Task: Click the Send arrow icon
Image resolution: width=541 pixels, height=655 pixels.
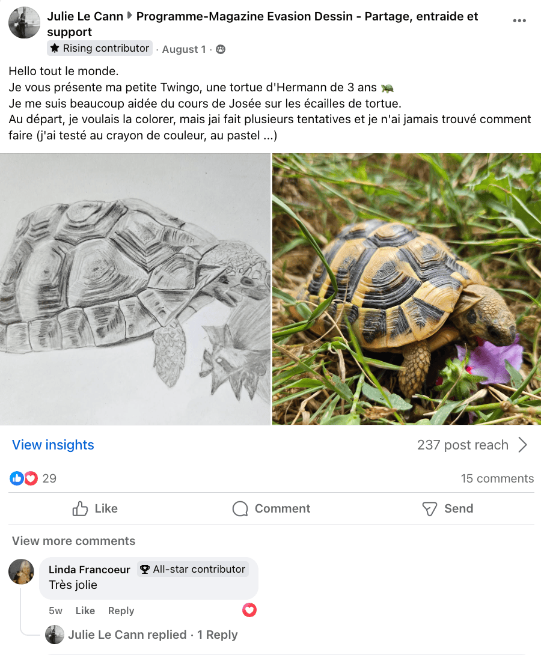Action: tap(429, 508)
